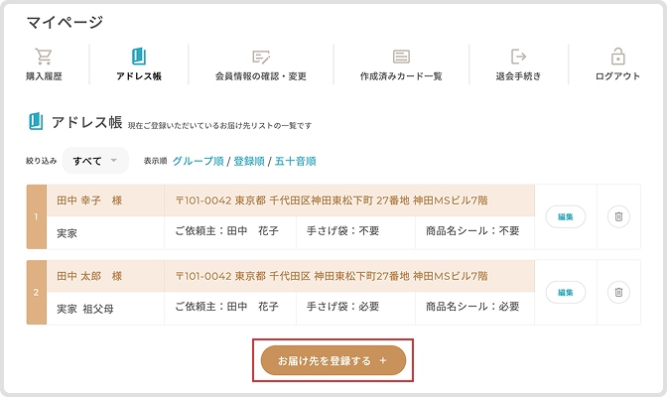Click the member info edit icon

point(261,57)
